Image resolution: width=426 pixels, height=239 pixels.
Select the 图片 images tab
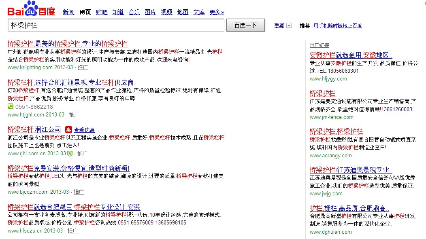[x=150, y=12]
